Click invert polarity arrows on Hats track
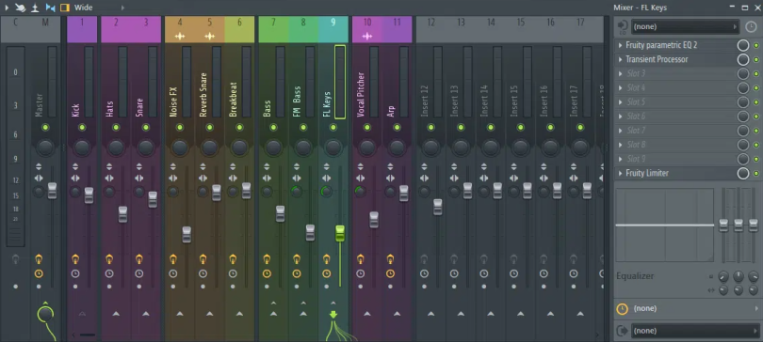Screen dimensions: 763x342 (x=109, y=166)
